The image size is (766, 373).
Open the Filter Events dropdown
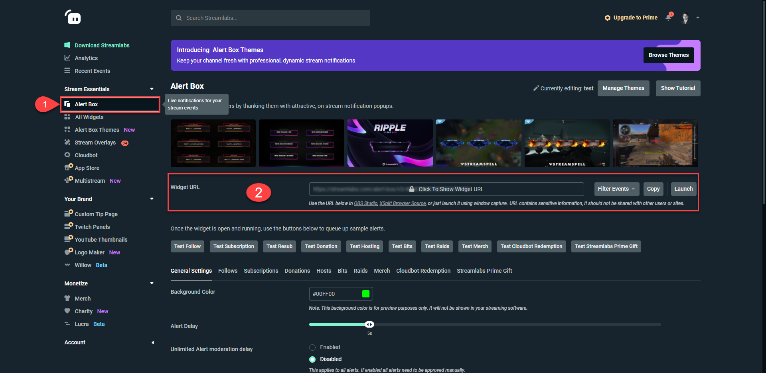pyautogui.click(x=617, y=189)
